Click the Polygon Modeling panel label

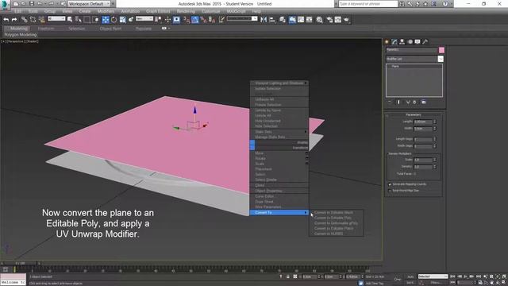[x=21, y=34]
